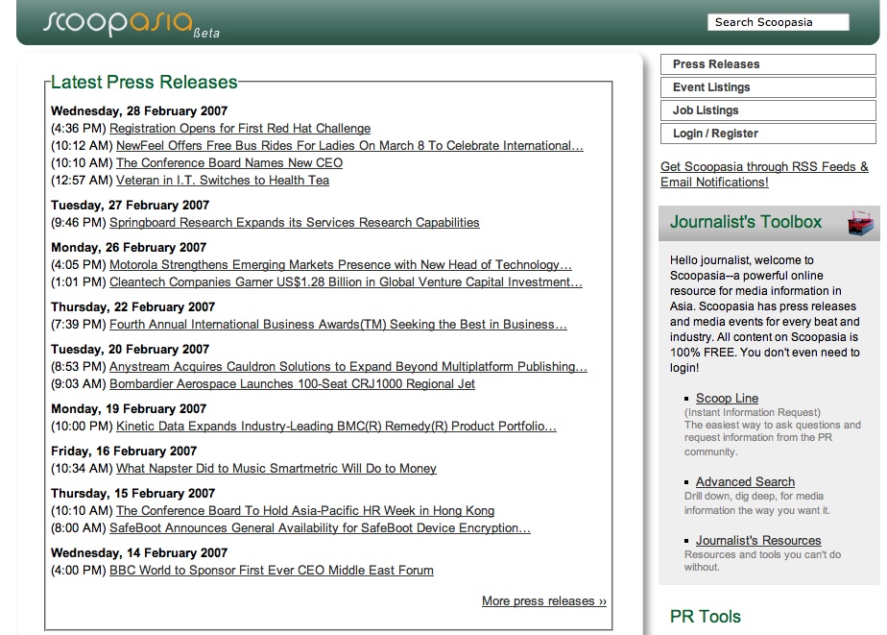
Task: Open Registration Opens for First Red Hat Challenge
Action: pyautogui.click(x=240, y=129)
